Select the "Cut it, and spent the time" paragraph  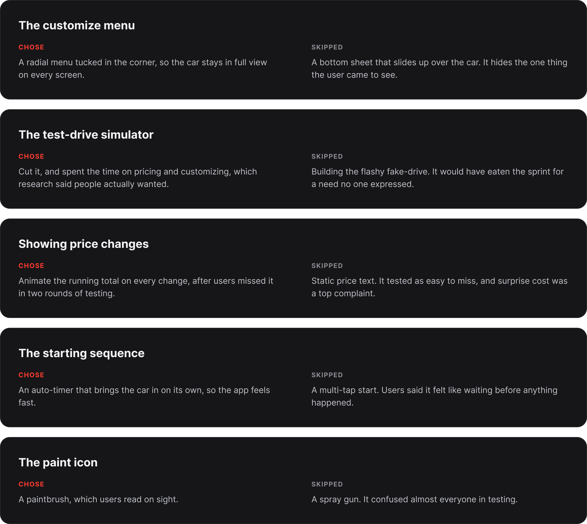[x=138, y=178]
